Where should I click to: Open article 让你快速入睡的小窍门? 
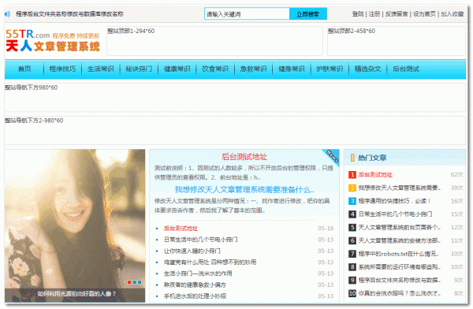pyautogui.click(x=192, y=251)
